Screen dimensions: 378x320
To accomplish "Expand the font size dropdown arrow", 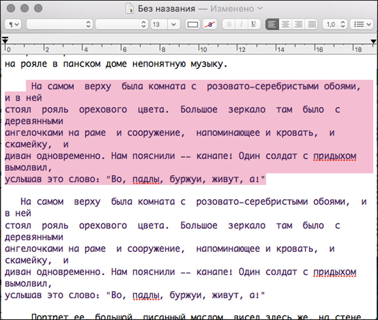I will (174, 24).
